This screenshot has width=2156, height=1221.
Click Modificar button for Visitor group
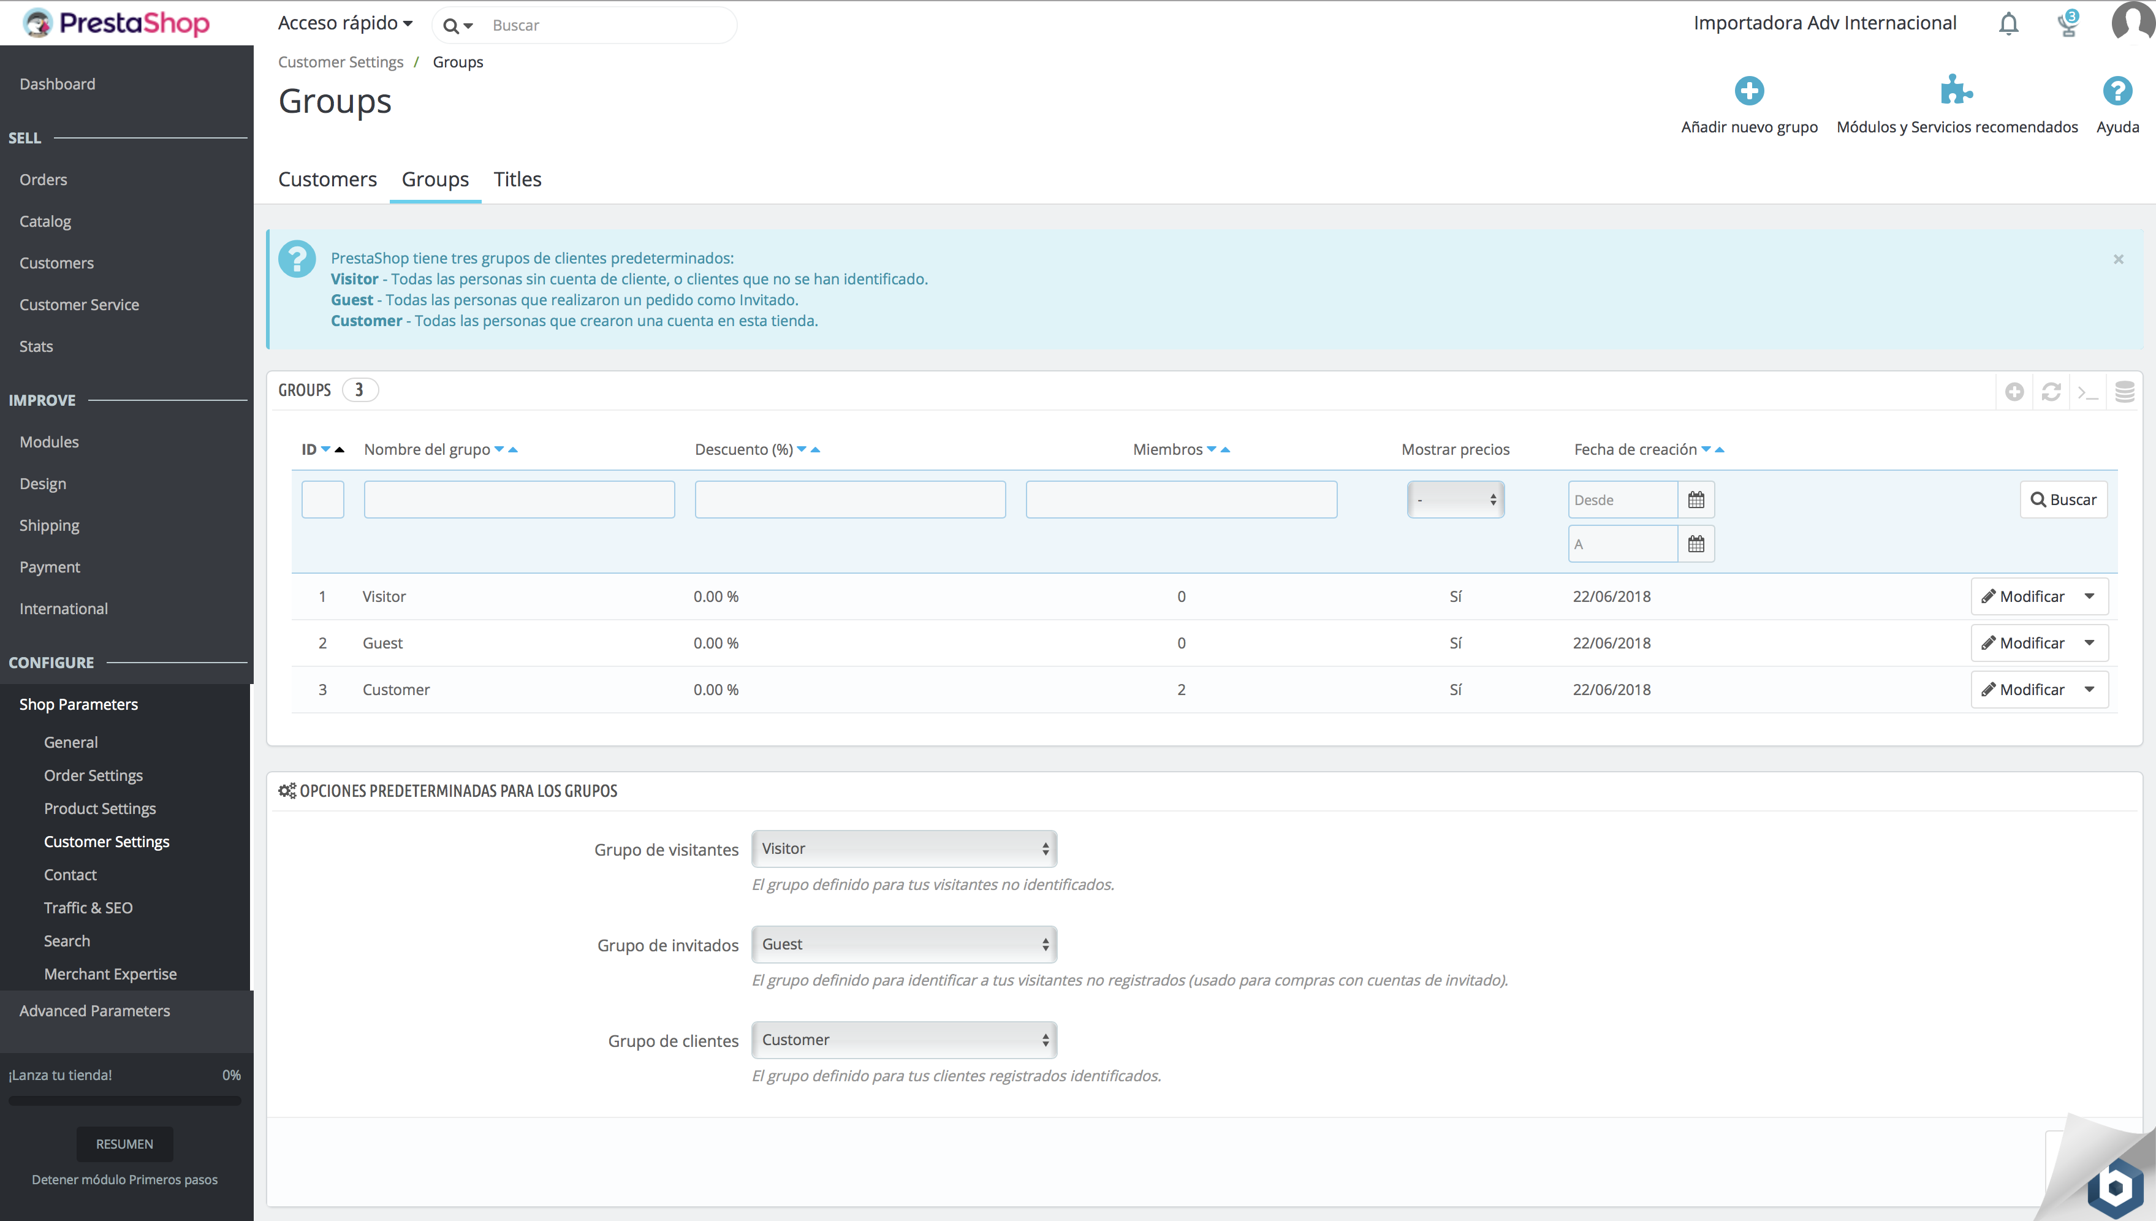2023,596
